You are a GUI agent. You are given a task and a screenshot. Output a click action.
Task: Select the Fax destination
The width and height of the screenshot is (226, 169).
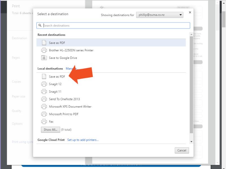[x=51, y=121]
